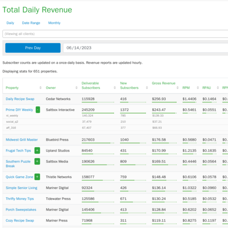Click subscriber count 145406
The image size is (228, 228).
(88, 209)
